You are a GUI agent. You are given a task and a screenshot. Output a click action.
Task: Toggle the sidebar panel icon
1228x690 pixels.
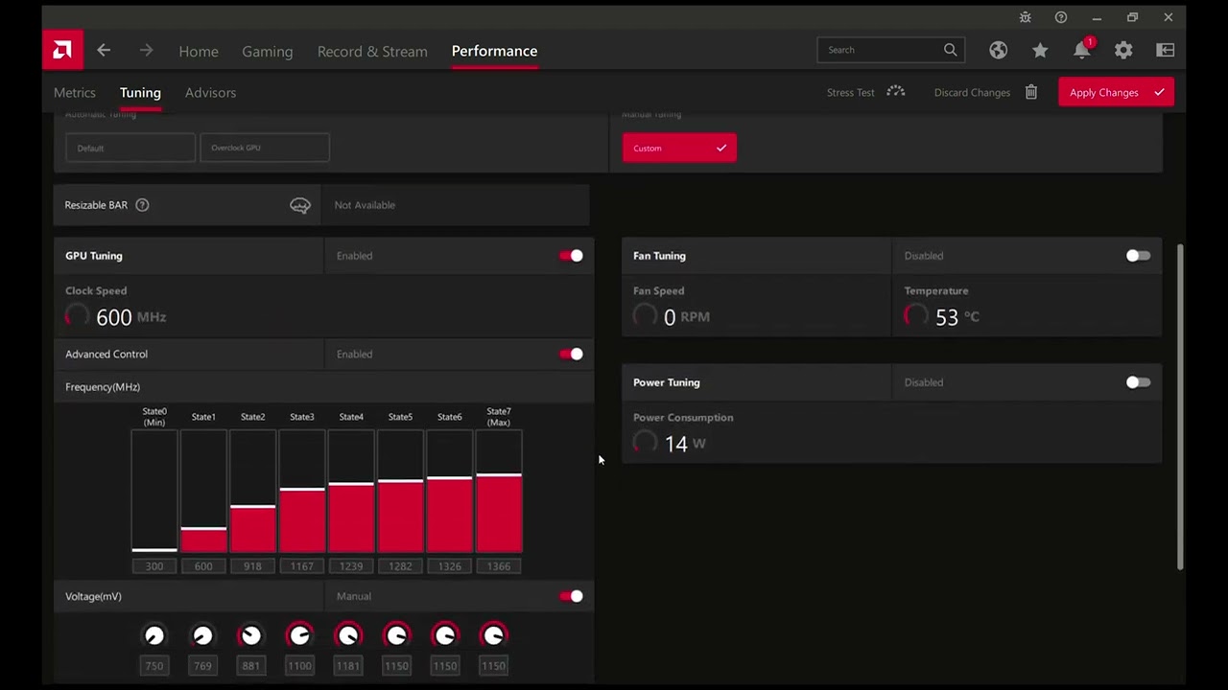1166,50
